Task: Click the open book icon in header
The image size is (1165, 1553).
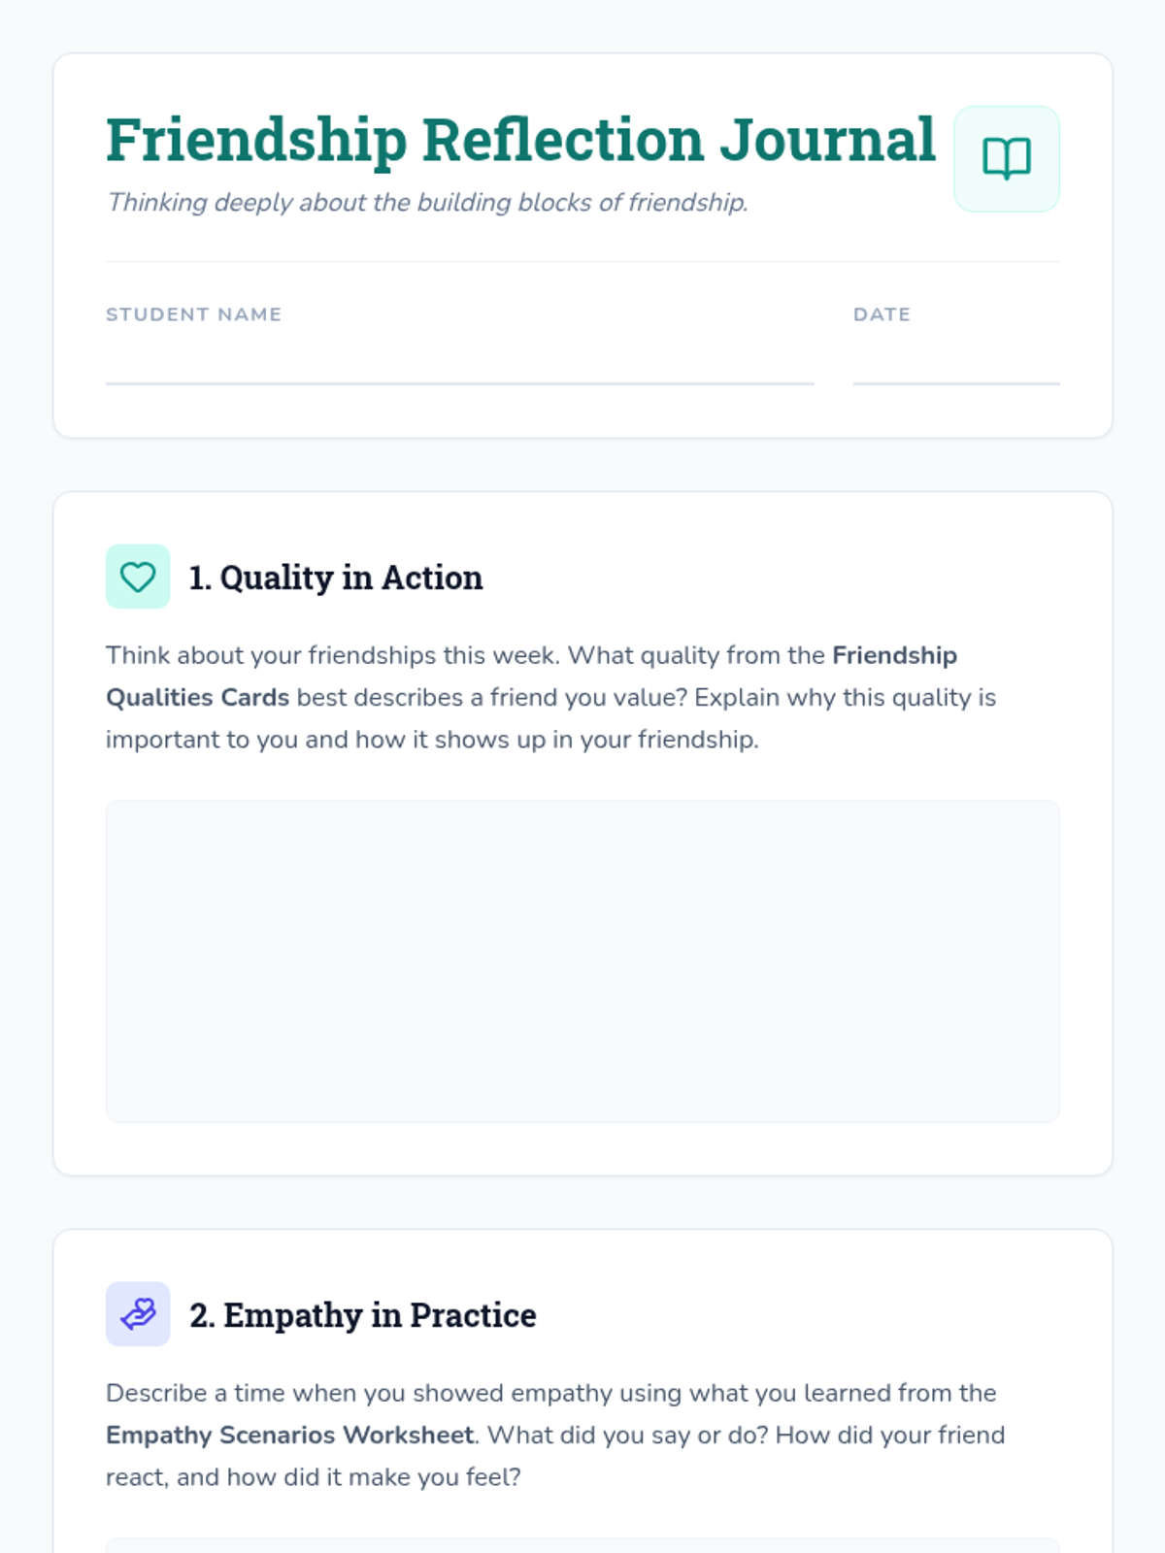Action: pos(1007,158)
